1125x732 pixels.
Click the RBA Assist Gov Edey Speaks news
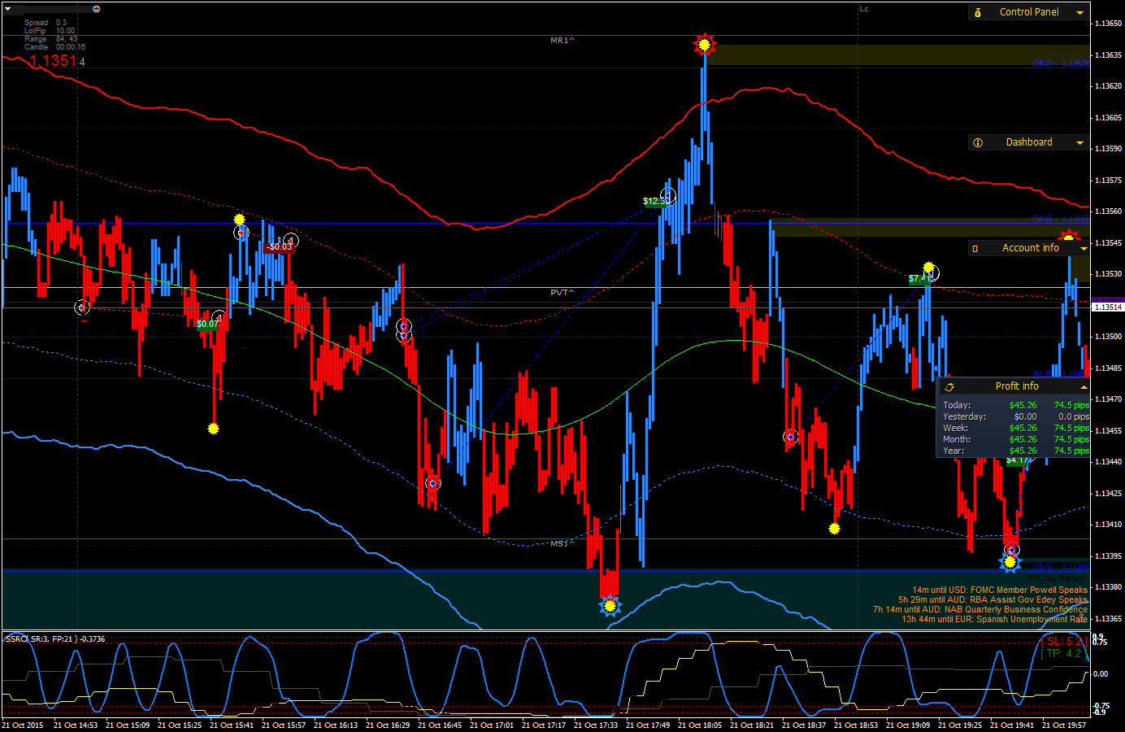pos(993,600)
